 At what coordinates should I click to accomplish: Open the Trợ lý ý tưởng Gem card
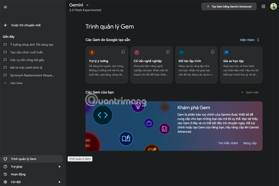point(107,65)
